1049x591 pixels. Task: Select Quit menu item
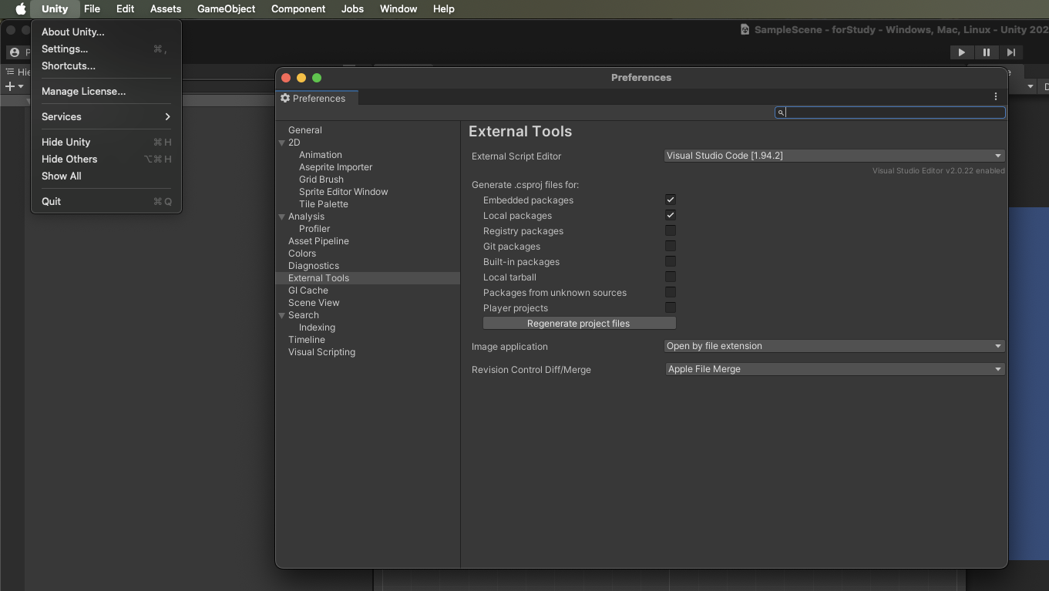[x=106, y=202]
